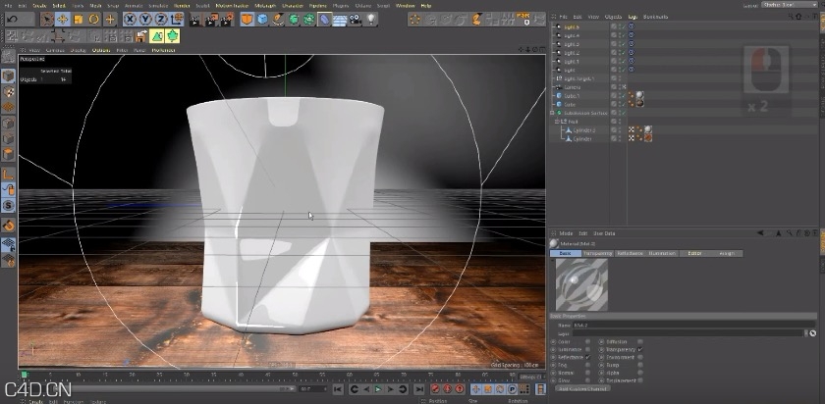Select Polygons mode in left palette
Viewport: 825px width, 404px height.
coord(9,154)
